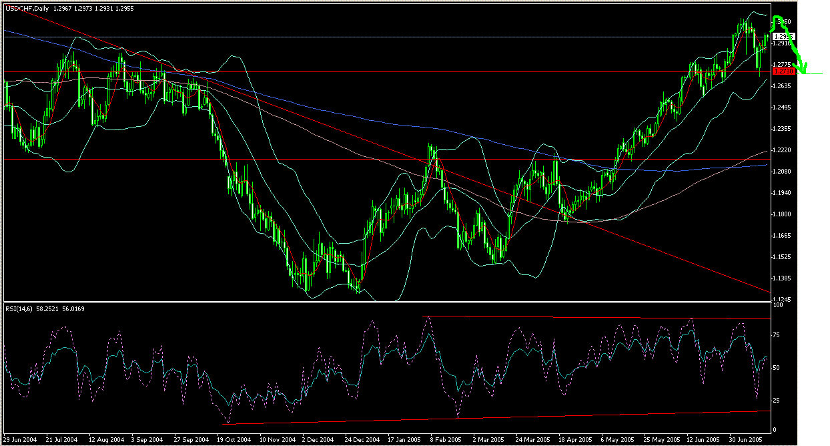
Task: Click the 24 Mar 2005 date label
Action: (x=534, y=441)
